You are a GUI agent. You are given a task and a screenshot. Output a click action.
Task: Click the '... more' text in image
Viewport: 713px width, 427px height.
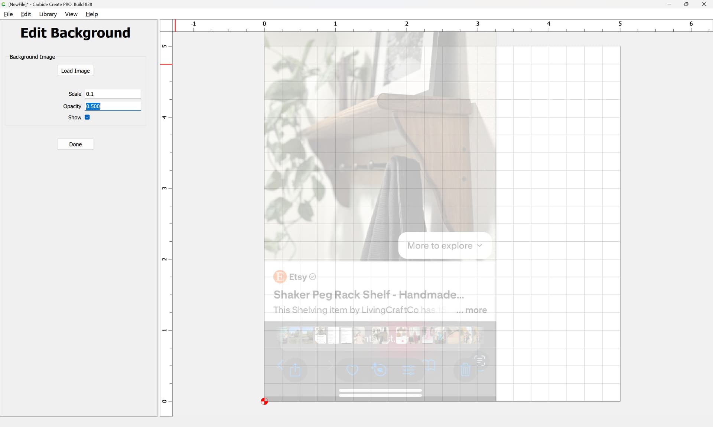(472, 310)
